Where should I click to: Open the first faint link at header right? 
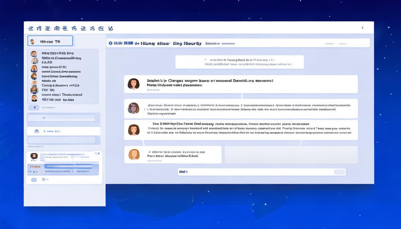click(330, 44)
